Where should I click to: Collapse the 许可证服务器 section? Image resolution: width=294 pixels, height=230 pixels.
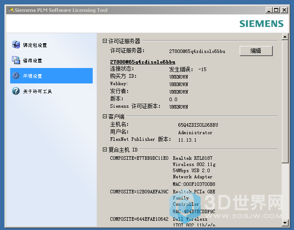click(x=105, y=41)
